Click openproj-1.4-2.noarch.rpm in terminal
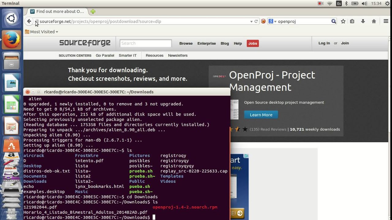This screenshot has height=220, width=392. click(185, 207)
